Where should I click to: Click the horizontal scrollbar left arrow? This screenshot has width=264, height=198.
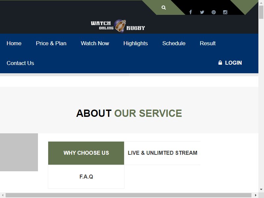[x=3, y=195]
